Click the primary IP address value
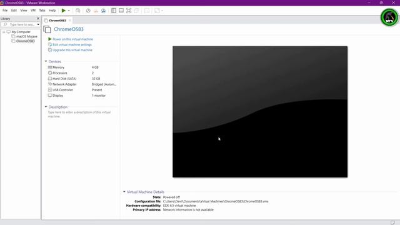 188,210
